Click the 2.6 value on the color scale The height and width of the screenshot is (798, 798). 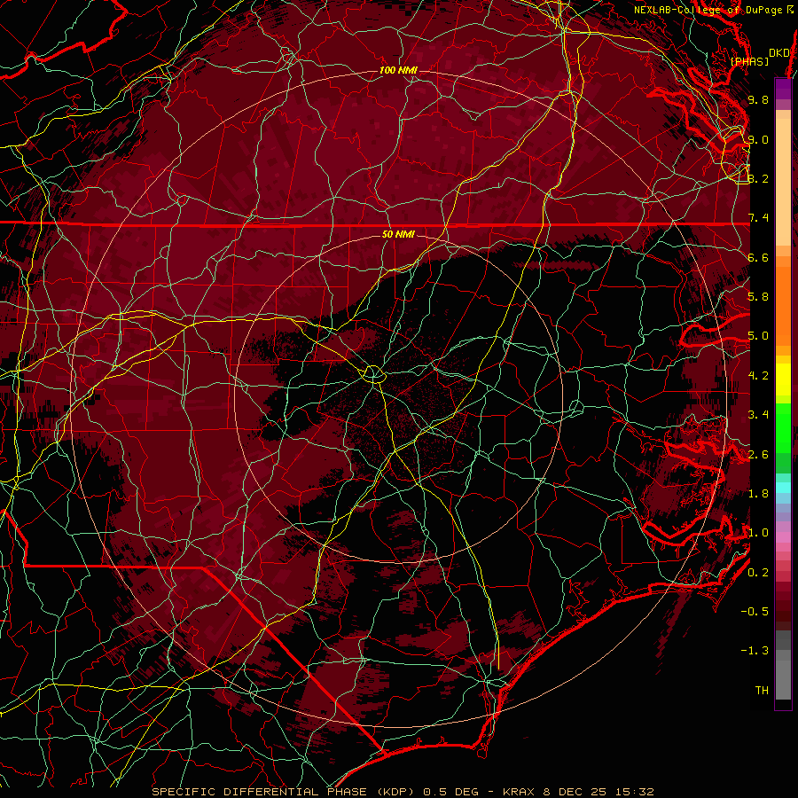coord(758,454)
